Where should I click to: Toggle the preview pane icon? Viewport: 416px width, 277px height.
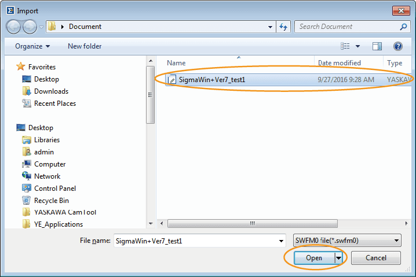[x=377, y=46]
